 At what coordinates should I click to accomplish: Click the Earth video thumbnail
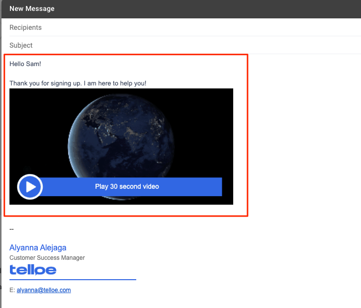121,146
